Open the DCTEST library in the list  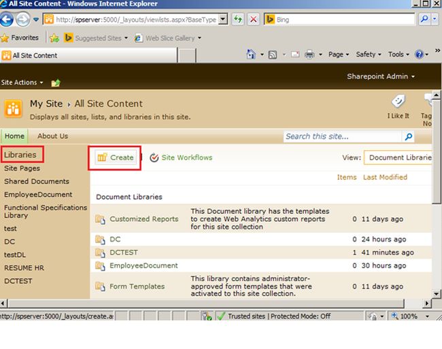(124, 253)
